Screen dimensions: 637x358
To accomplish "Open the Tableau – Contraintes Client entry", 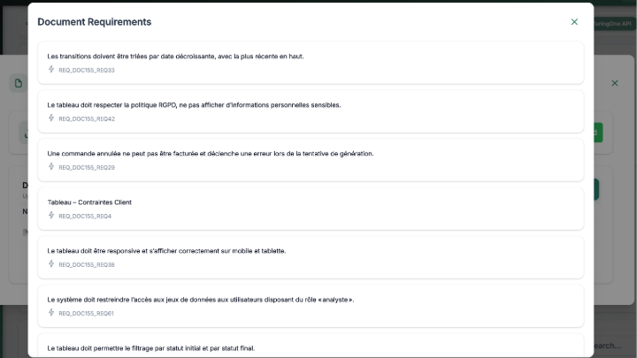I will coord(89,202).
